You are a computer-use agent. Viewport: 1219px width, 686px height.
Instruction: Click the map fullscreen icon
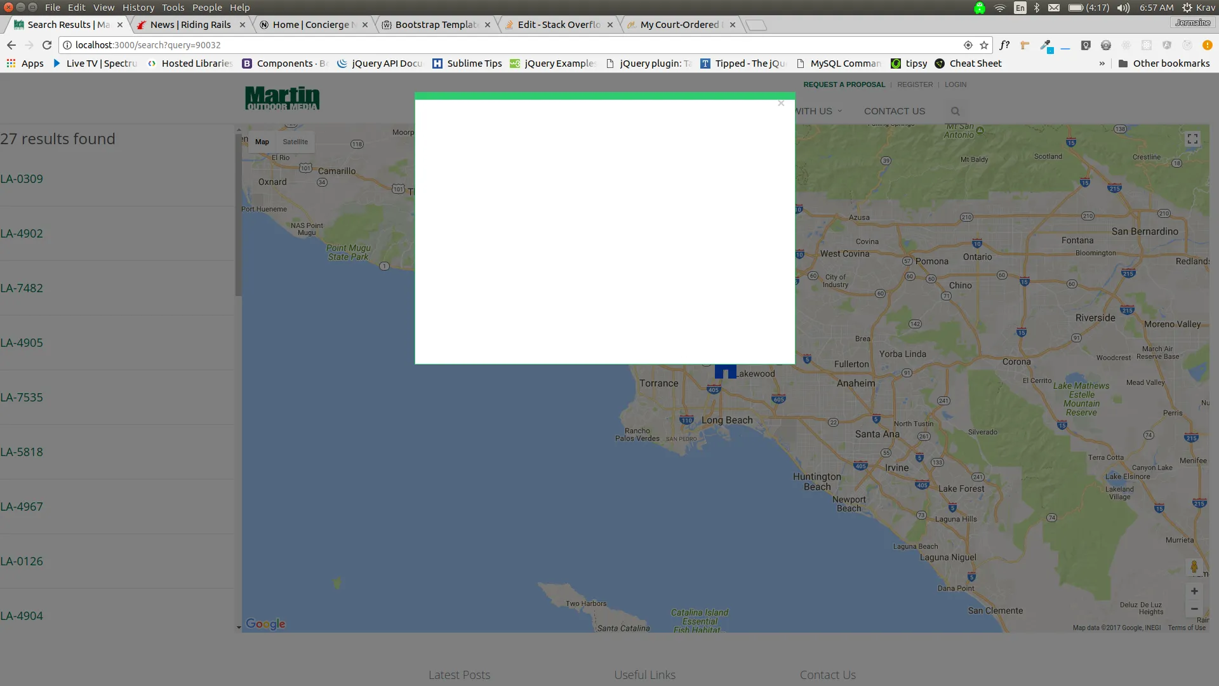[x=1192, y=139]
